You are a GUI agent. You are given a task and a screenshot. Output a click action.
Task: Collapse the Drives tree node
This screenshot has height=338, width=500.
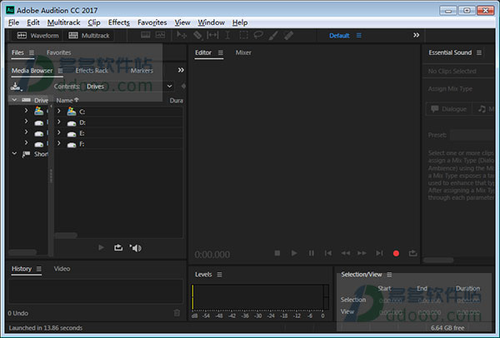pos(14,100)
